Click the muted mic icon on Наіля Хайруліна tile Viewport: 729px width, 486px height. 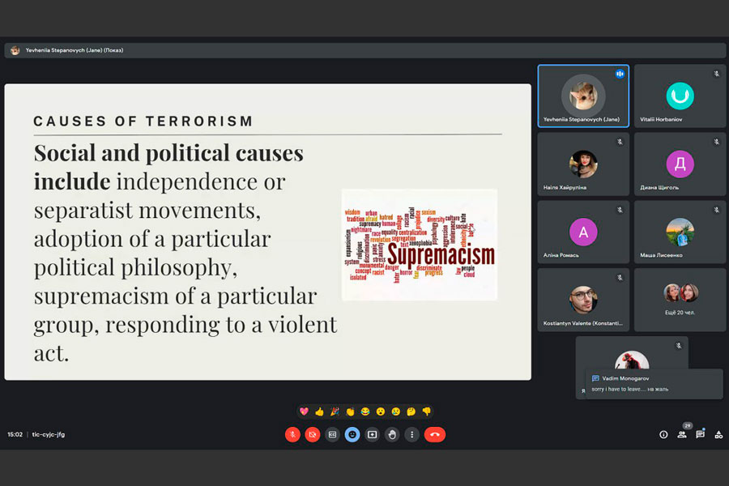click(x=620, y=142)
